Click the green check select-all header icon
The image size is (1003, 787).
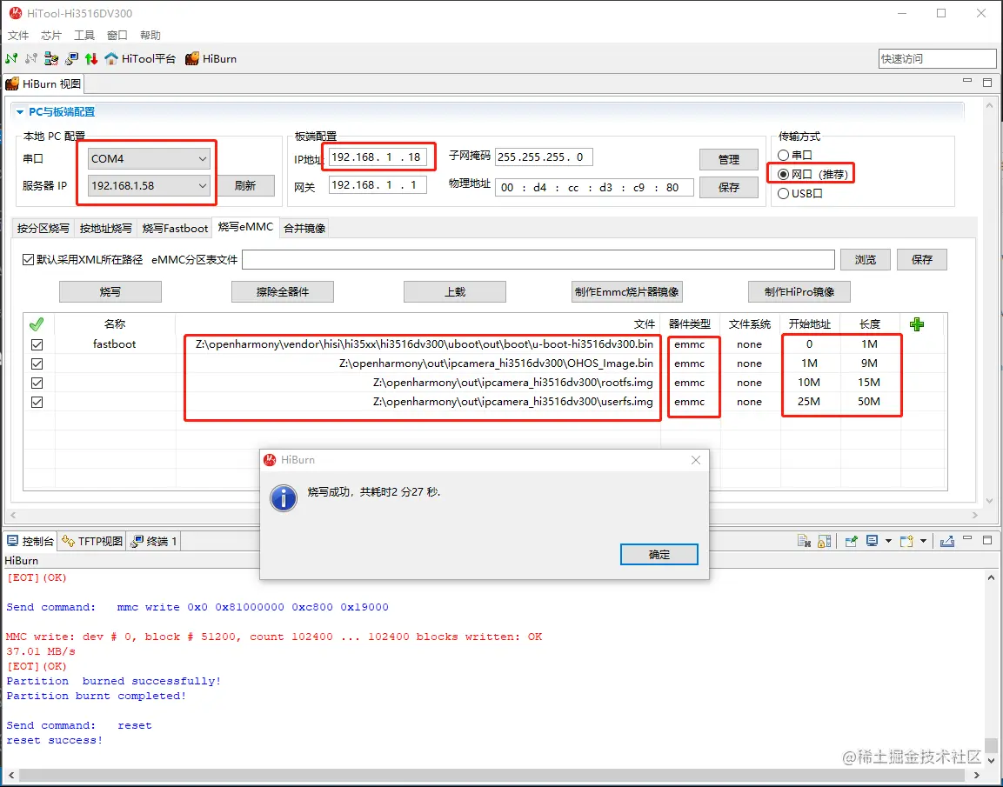(37, 324)
